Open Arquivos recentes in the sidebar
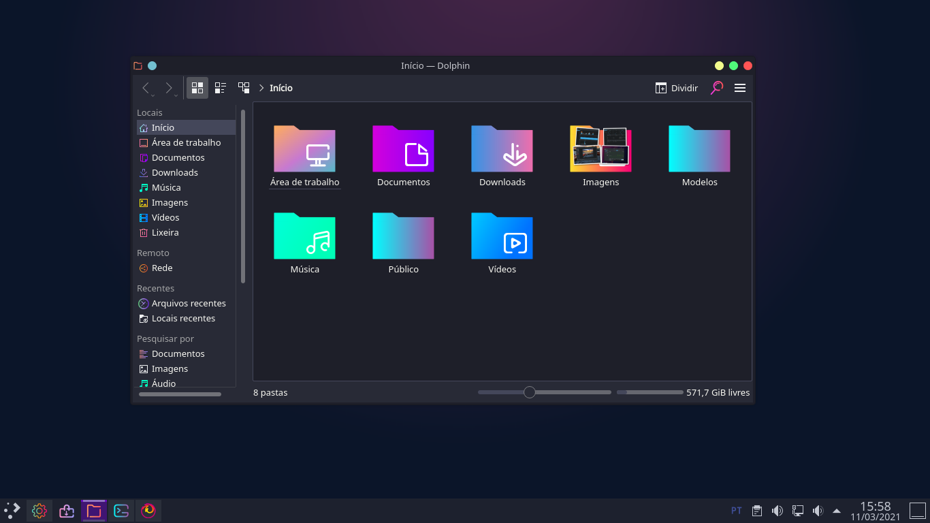Image resolution: width=930 pixels, height=523 pixels. coord(187,303)
